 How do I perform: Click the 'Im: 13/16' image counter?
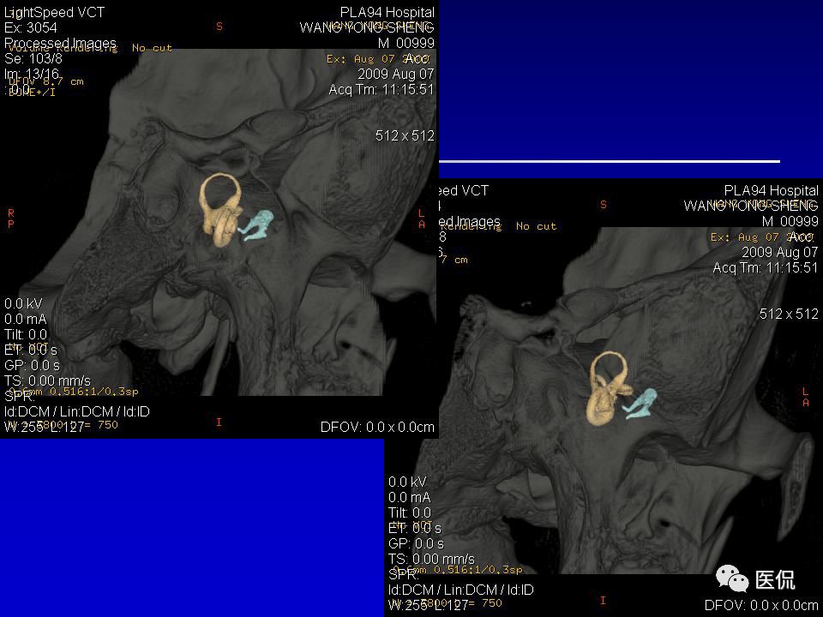tap(32, 74)
